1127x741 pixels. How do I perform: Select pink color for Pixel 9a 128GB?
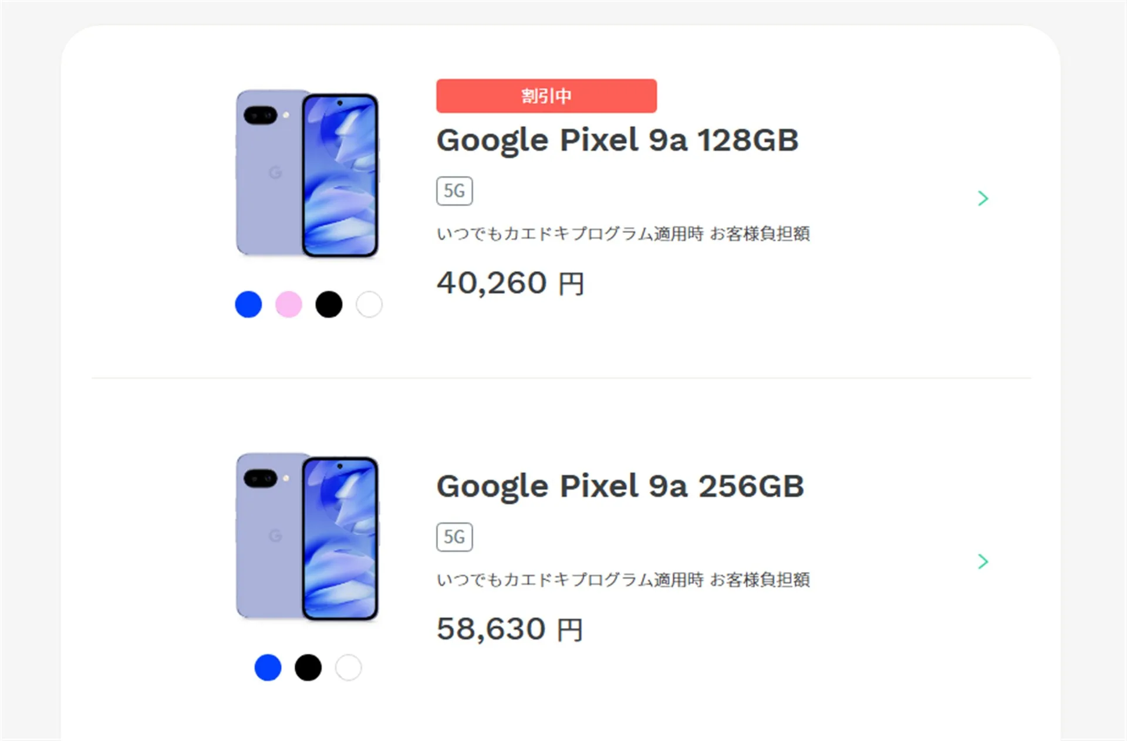tap(289, 304)
